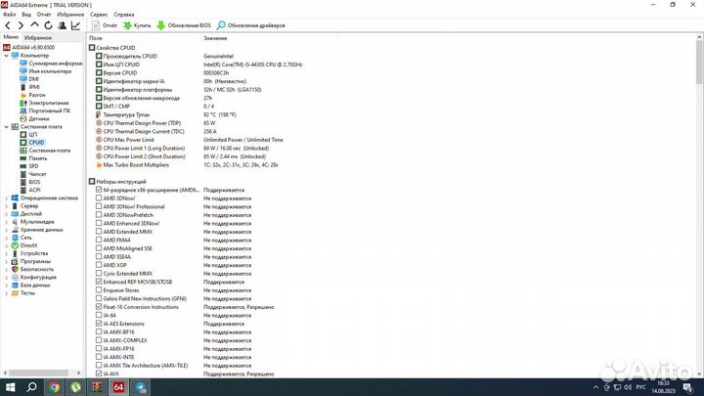Expand the Операционная система node
Screen dimensions: 704x396
point(6,198)
